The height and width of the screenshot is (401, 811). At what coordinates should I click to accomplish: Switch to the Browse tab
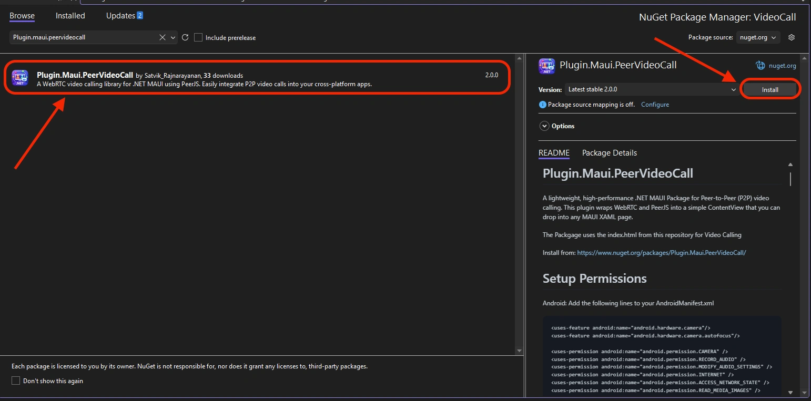pos(22,16)
